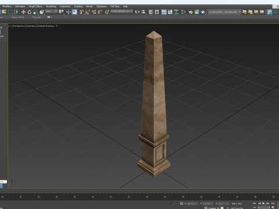This screenshot has width=279, height=209.
Task: Click Render Production teapot icon
Action: [203, 12]
